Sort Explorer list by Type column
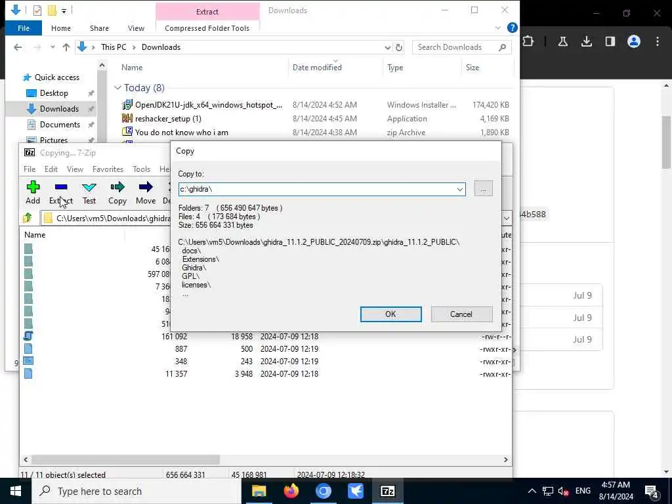The image size is (672, 504). coord(394,68)
